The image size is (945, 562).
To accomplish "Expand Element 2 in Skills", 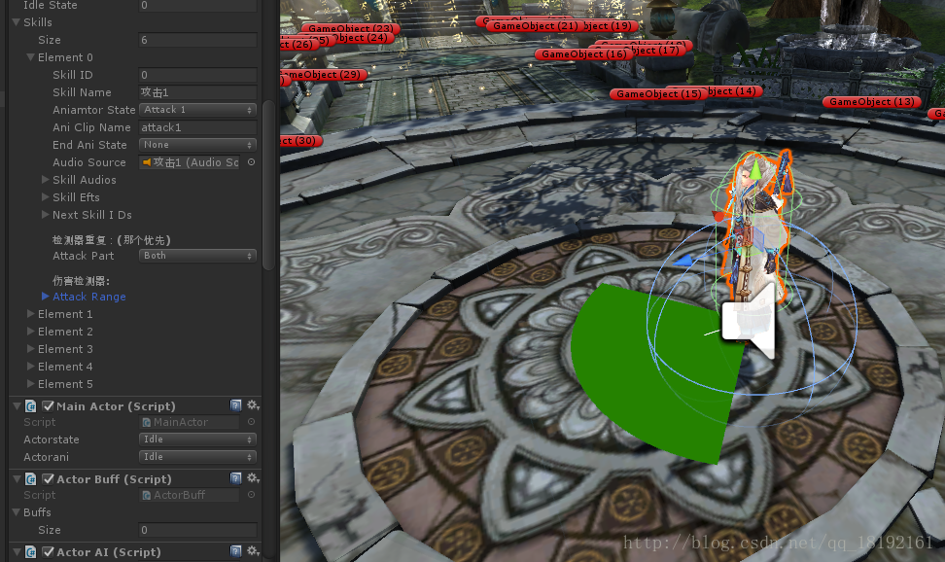I will (x=31, y=331).
